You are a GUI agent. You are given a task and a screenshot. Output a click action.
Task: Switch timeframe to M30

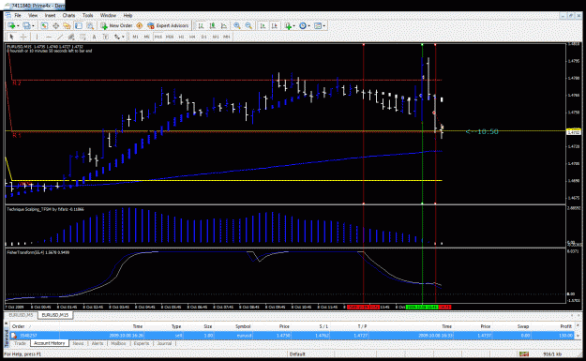(170, 37)
